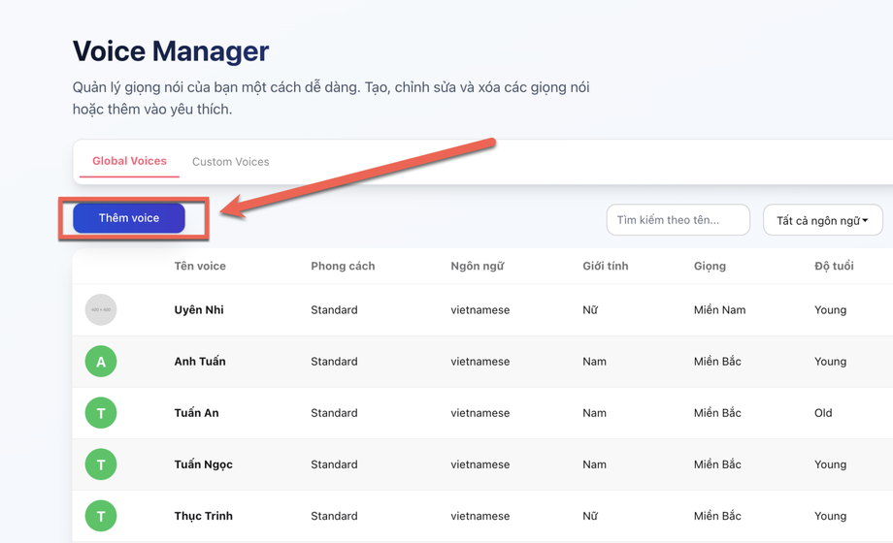Focus the Tìm kiếm theo tên search field
This screenshot has height=543, width=893.
pyautogui.click(x=678, y=220)
